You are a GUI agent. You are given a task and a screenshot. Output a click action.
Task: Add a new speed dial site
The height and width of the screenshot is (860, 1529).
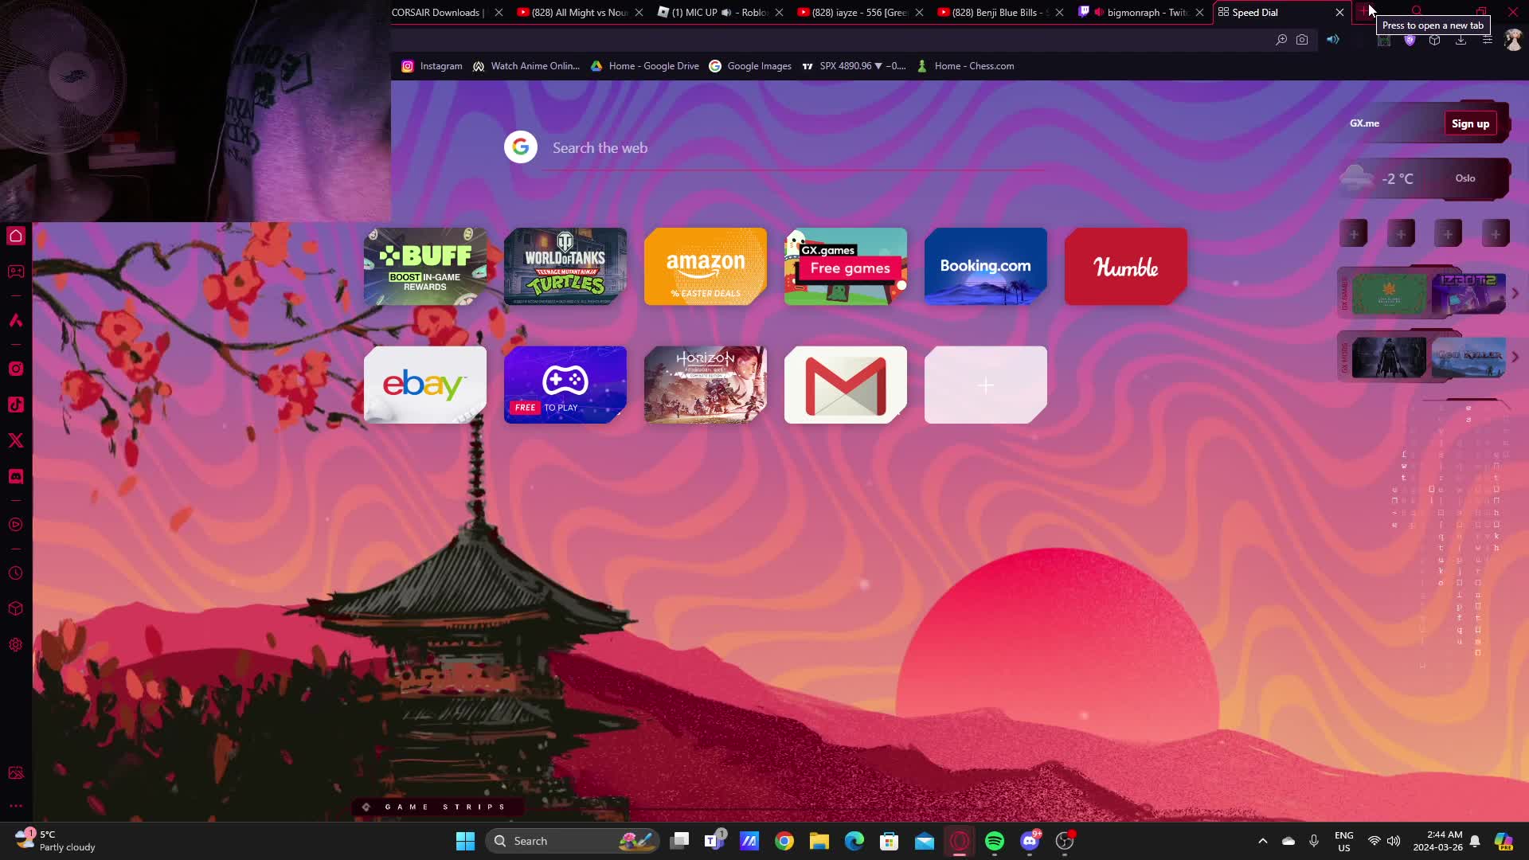click(986, 385)
